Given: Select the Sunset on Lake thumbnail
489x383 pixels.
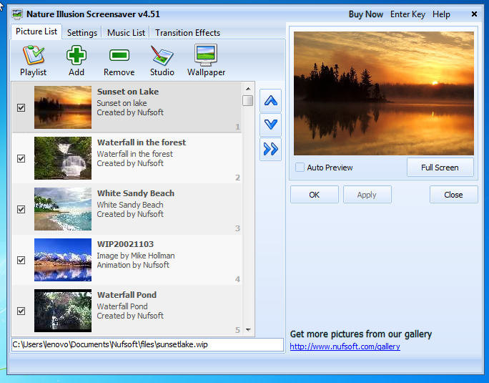Looking at the screenshot, I should (63, 107).
